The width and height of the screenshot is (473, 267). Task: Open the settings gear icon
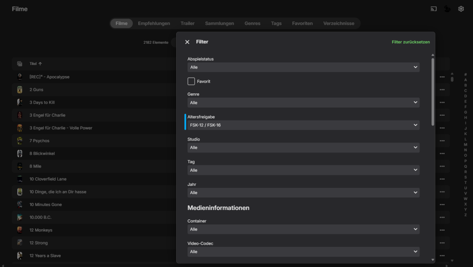tap(461, 9)
